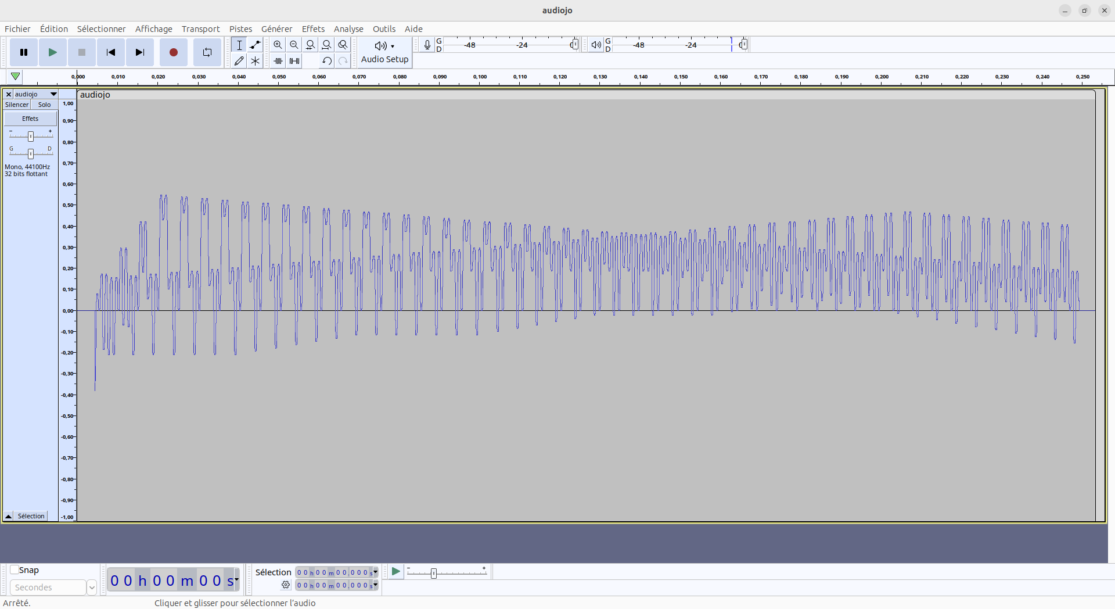Viewport: 1115px width, 609px height.
Task: Open the Audio Setup dropdown
Action: click(x=384, y=52)
